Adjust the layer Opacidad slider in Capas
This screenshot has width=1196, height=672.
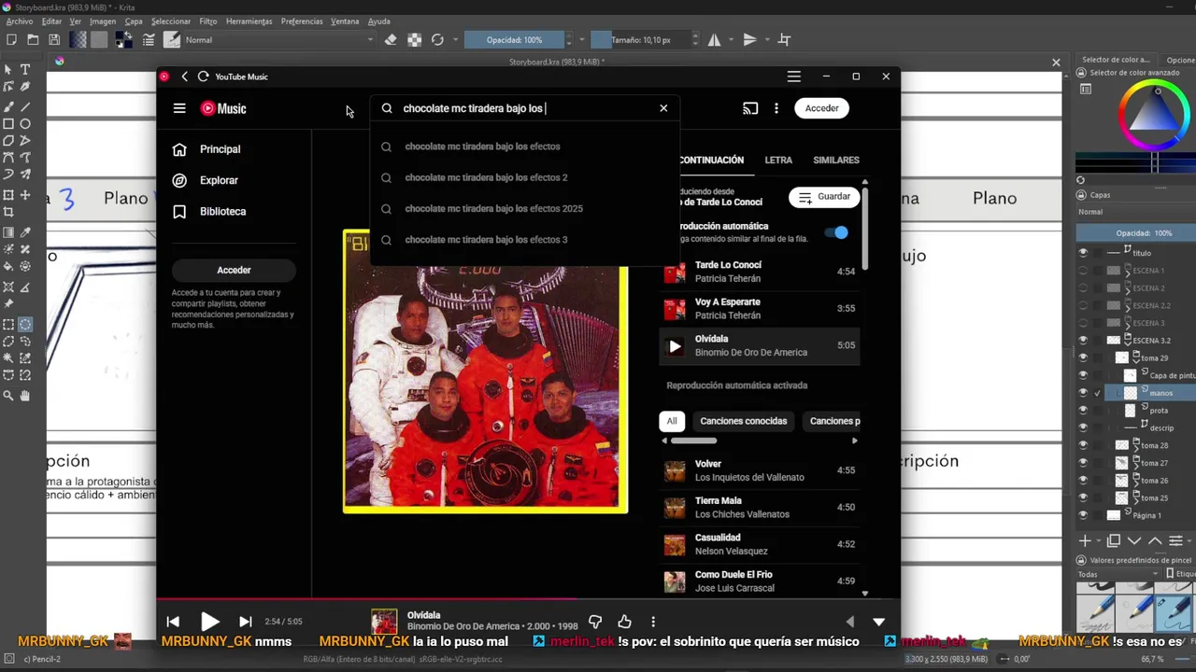[x=1135, y=232]
